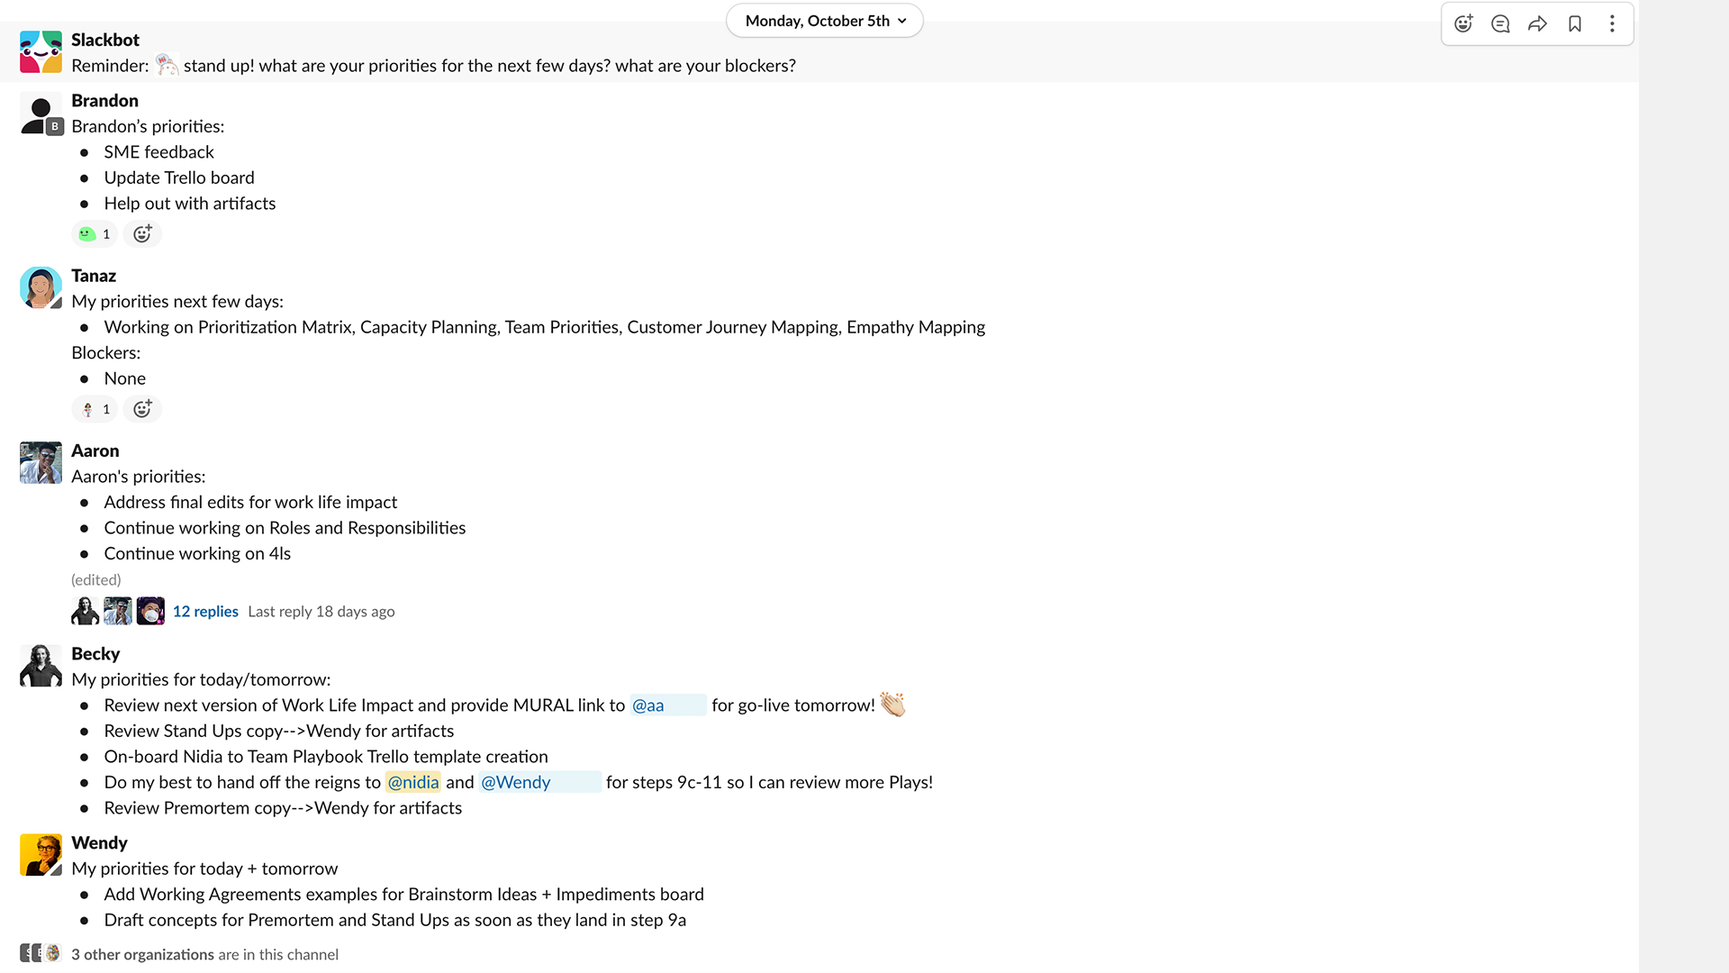Toggle the animated reaction on Brandon's message

(94, 234)
